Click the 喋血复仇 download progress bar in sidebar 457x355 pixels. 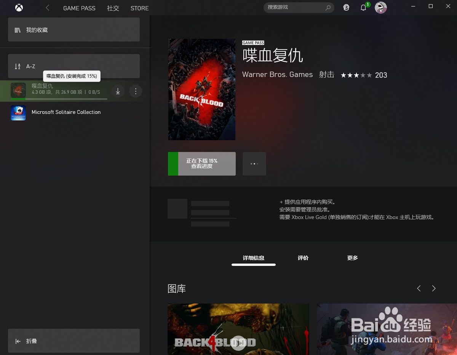coord(59,99)
